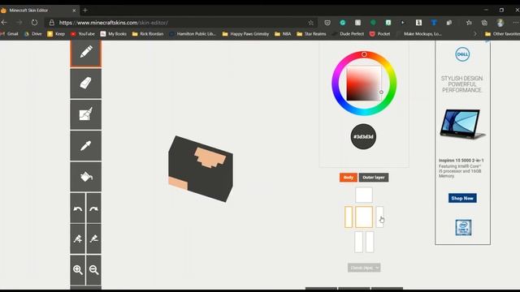View site security lock info

[52, 23]
